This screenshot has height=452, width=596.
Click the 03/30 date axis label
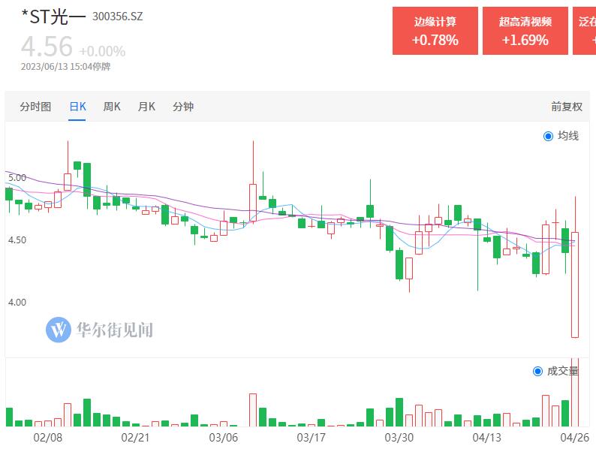click(x=399, y=438)
